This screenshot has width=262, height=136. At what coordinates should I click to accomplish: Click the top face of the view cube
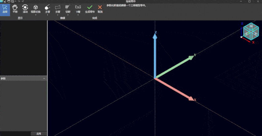point(251,26)
